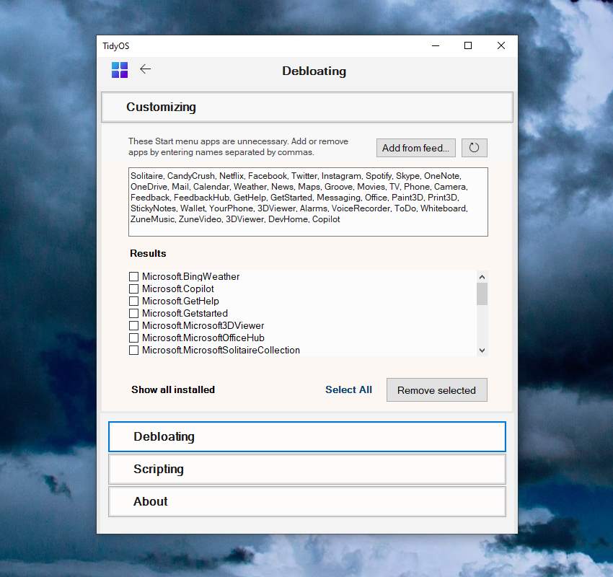Check the Microsoft.Copilot checkbox
The height and width of the screenshot is (577, 613).
point(133,289)
